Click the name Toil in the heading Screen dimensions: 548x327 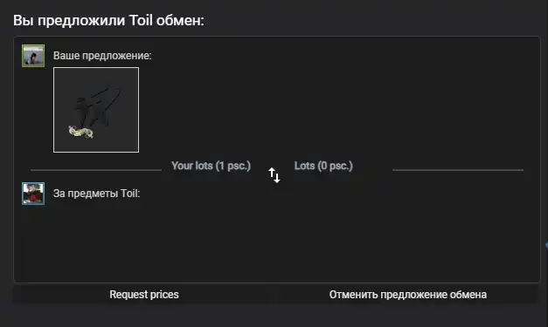point(141,20)
